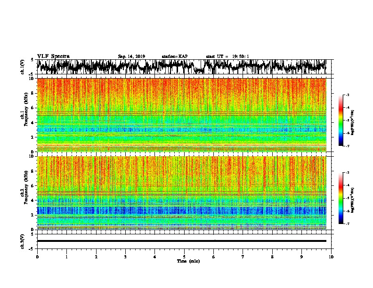Click the ch.1 spectrogram color scale bar
The height and width of the screenshot is (288, 373).
tap(341, 120)
